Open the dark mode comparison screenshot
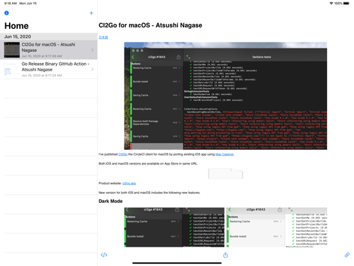 [226, 227]
